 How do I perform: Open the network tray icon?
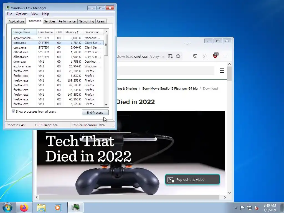coord(249,208)
